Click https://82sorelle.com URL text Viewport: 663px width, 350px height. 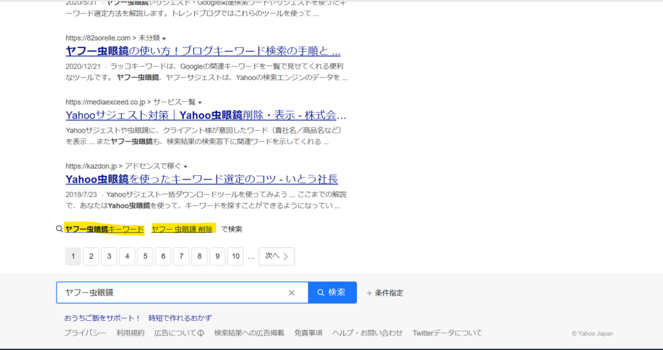point(98,38)
